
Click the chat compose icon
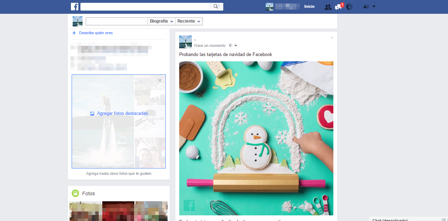click(x=444, y=220)
